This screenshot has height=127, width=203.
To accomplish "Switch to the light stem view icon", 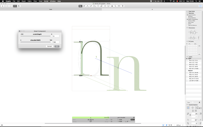I will click(19, 6).
